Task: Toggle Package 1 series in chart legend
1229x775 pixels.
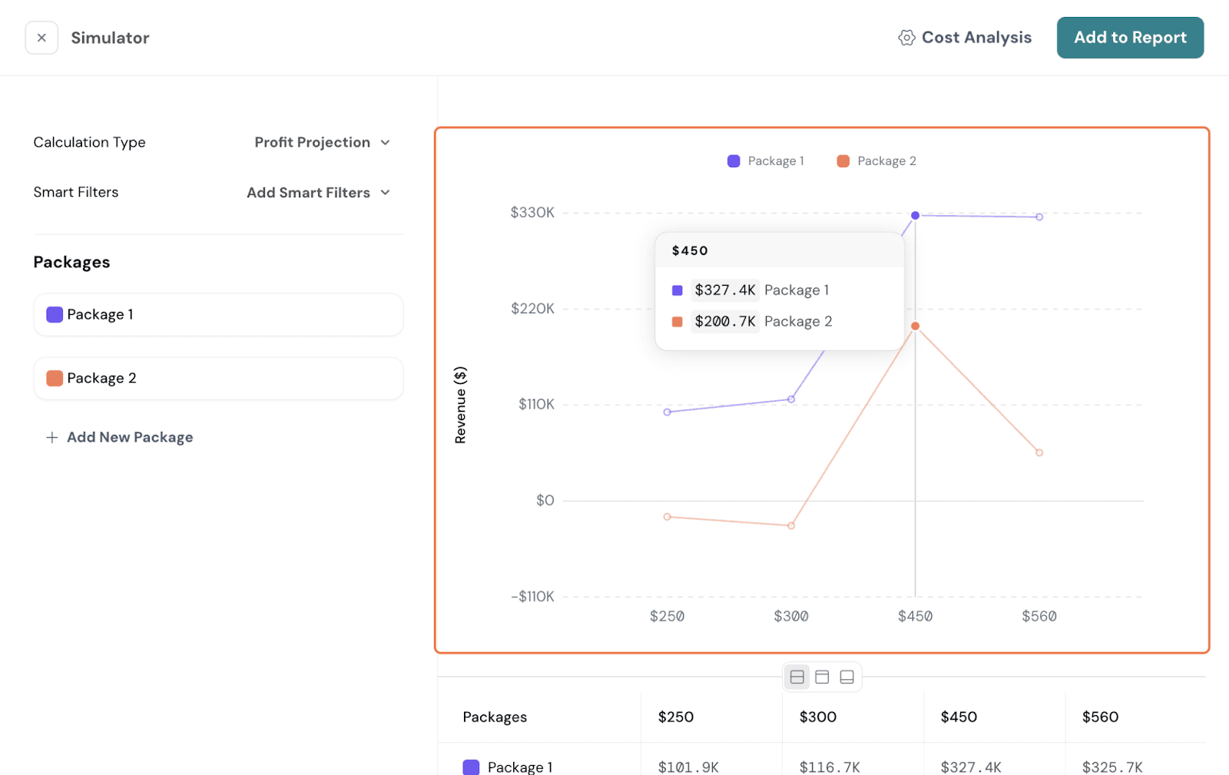Action: click(x=766, y=161)
